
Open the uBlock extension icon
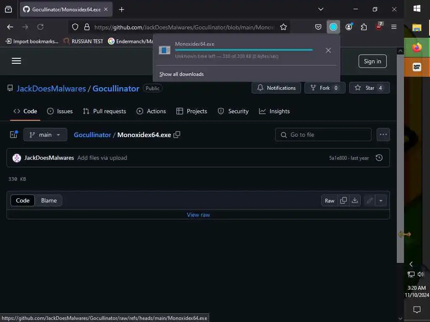pyautogui.click(x=379, y=26)
